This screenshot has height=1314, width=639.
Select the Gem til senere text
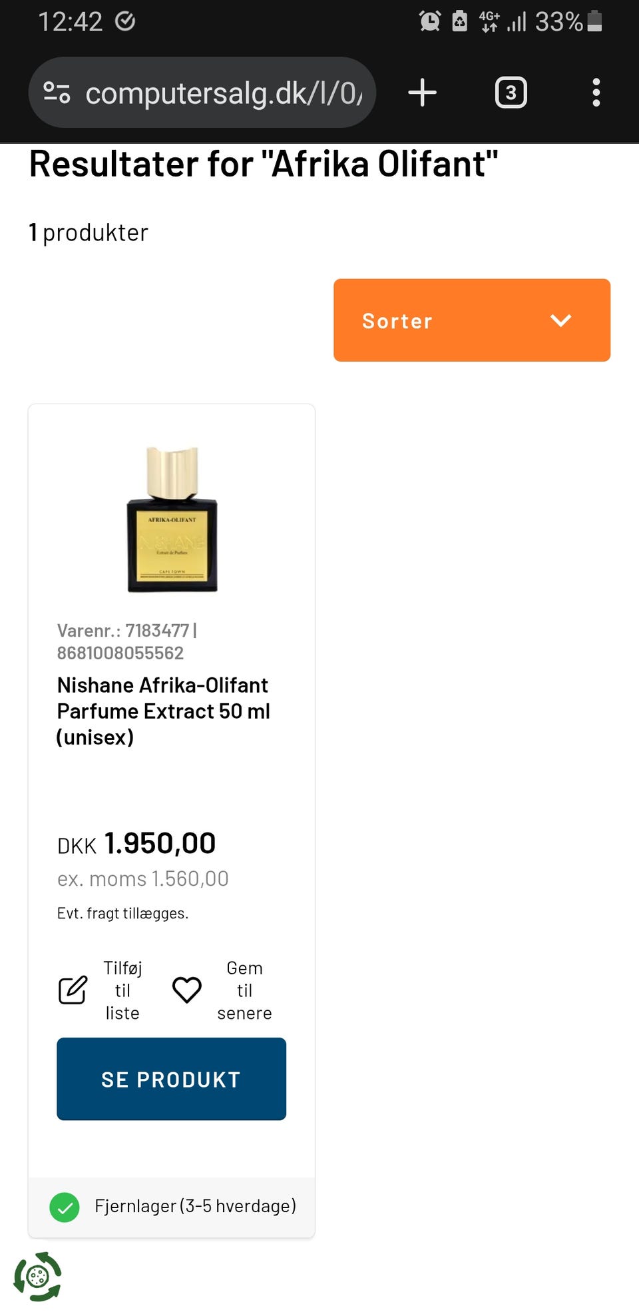click(244, 990)
